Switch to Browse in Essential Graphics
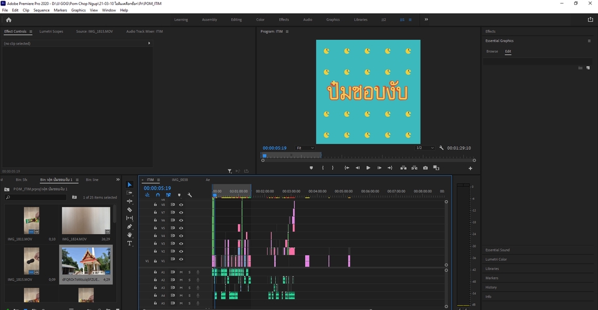 pos(492,52)
